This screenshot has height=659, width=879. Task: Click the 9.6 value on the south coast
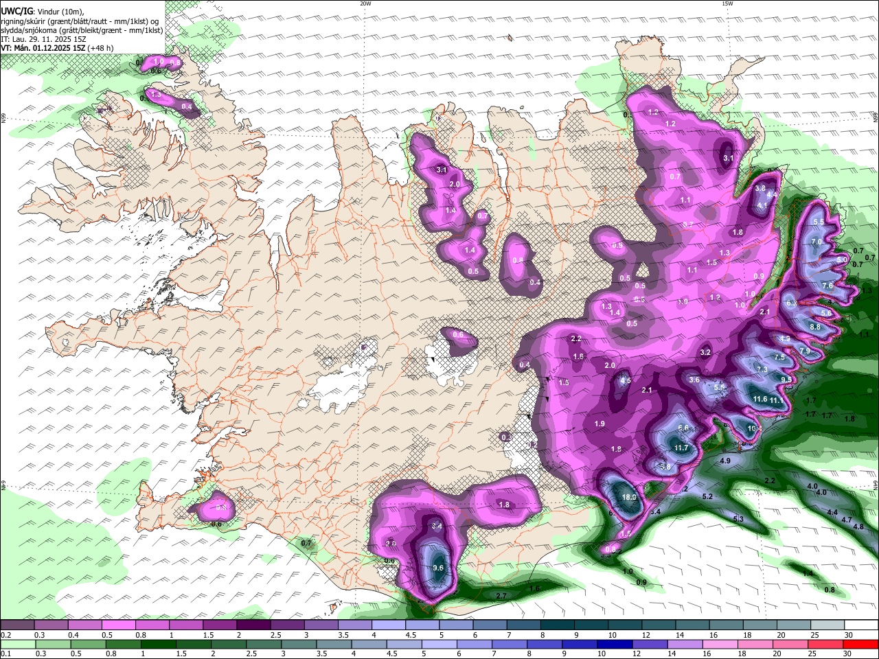pyautogui.click(x=439, y=568)
